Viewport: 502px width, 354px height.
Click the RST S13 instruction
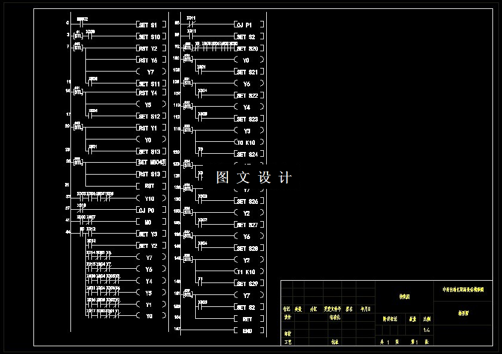click(151, 174)
